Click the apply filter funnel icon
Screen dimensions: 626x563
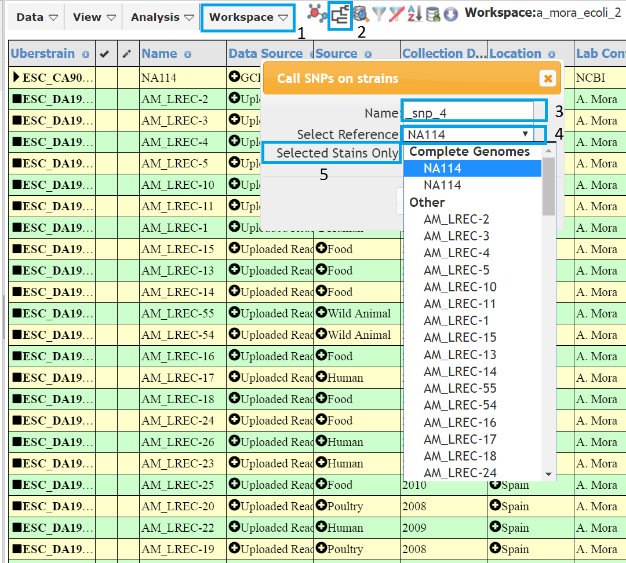[379, 14]
